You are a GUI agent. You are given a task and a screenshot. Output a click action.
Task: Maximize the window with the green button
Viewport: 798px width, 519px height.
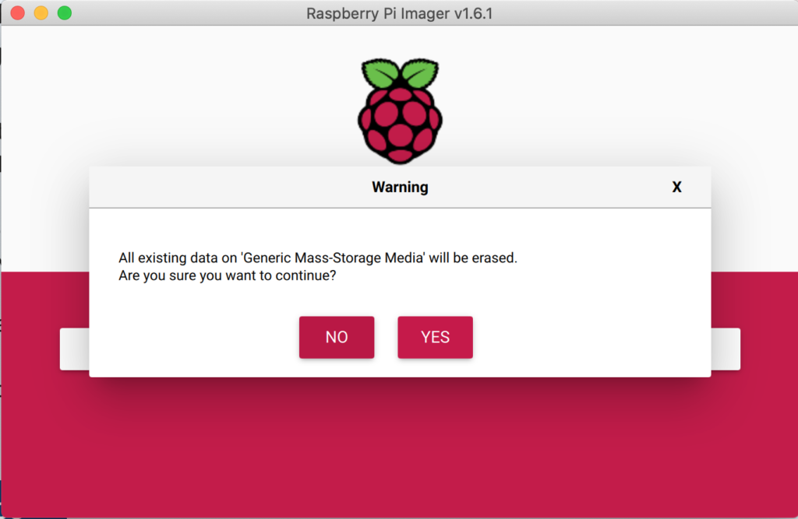coord(65,13)
